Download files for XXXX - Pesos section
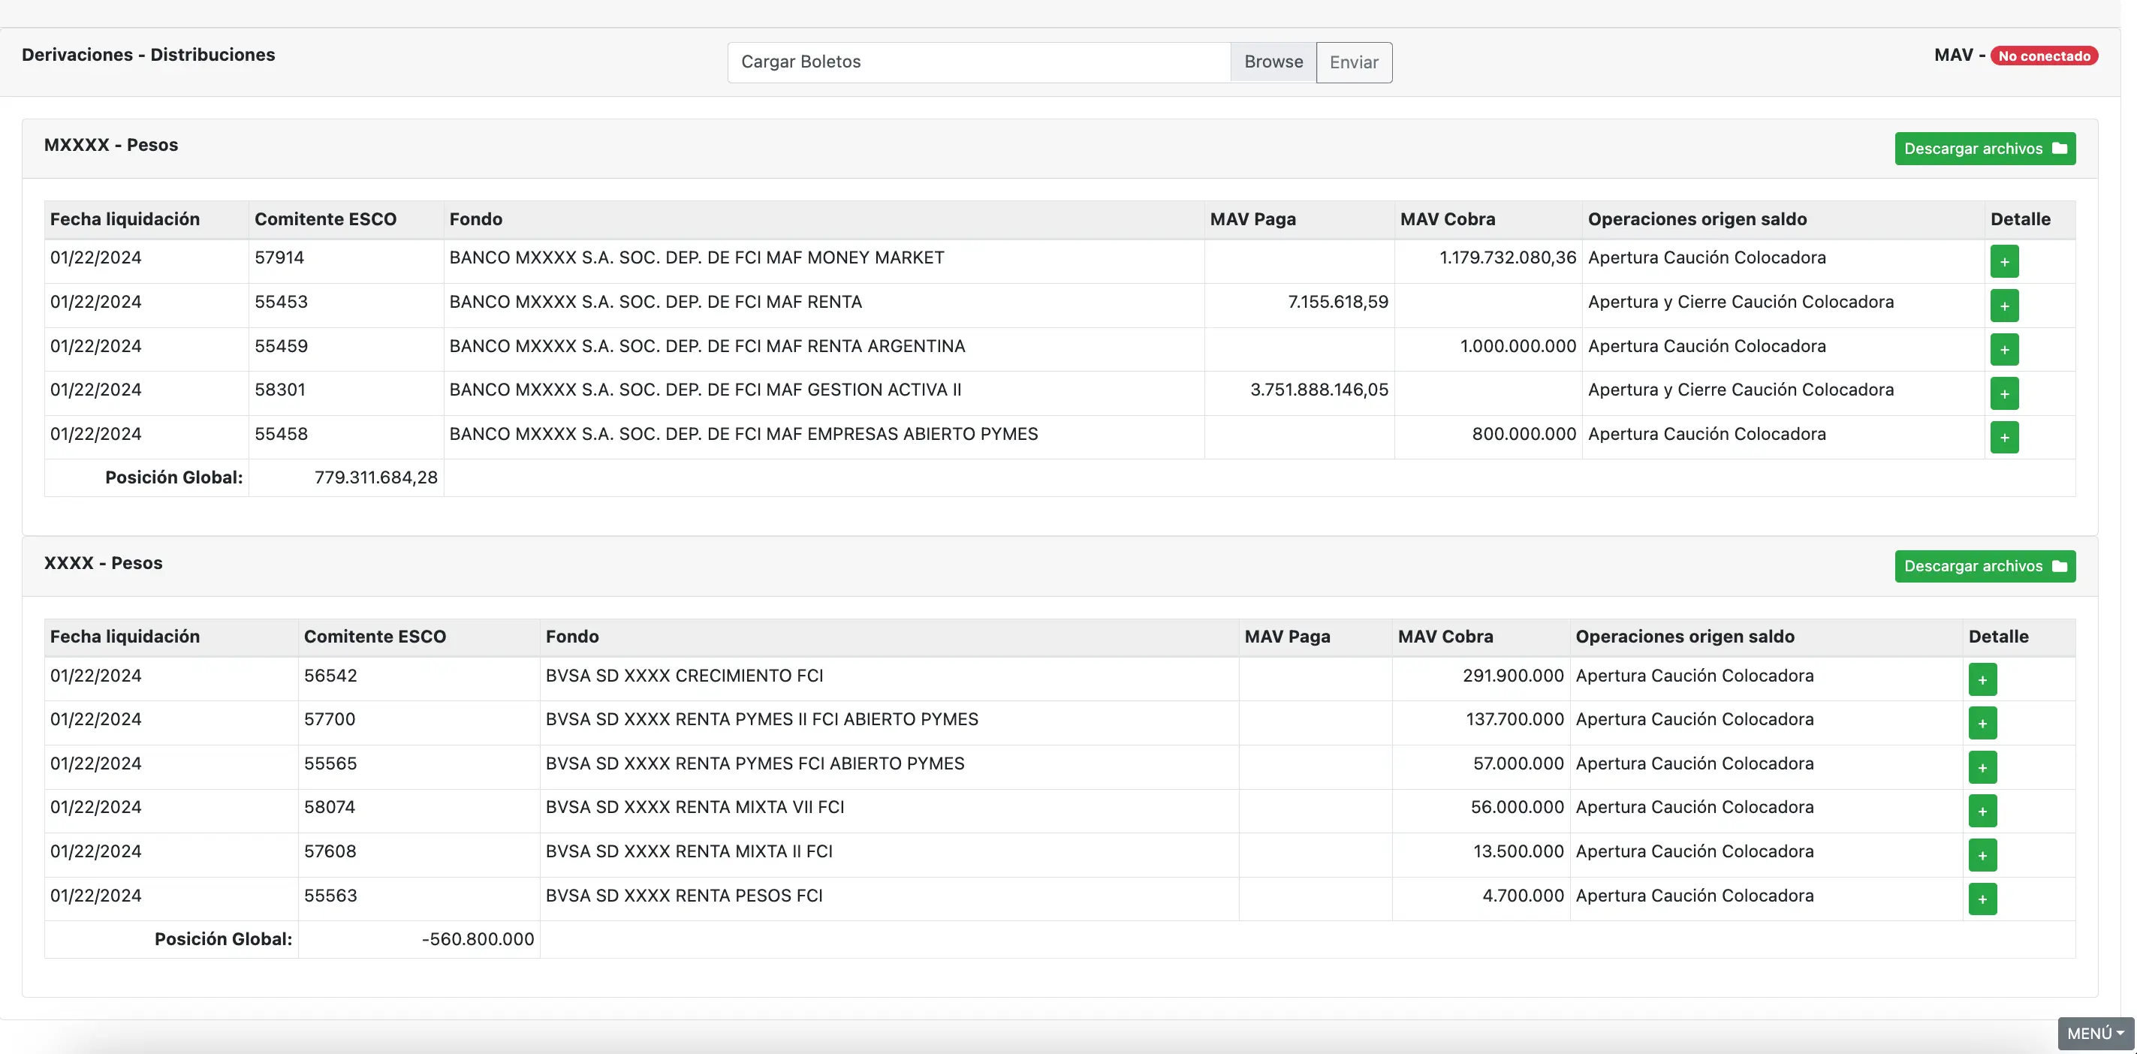2137x1054 pixels. click(1985, 566)
